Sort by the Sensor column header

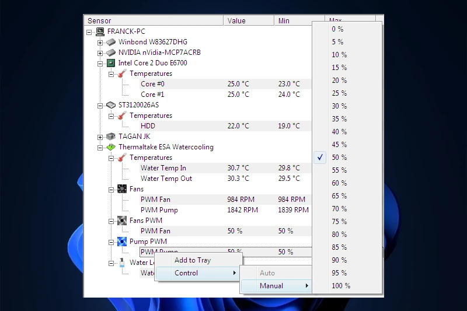click(x=154, y=20)
